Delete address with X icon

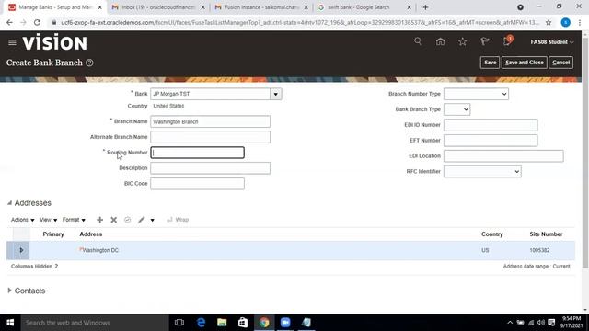pyautogui.click(x=113, y=220)
